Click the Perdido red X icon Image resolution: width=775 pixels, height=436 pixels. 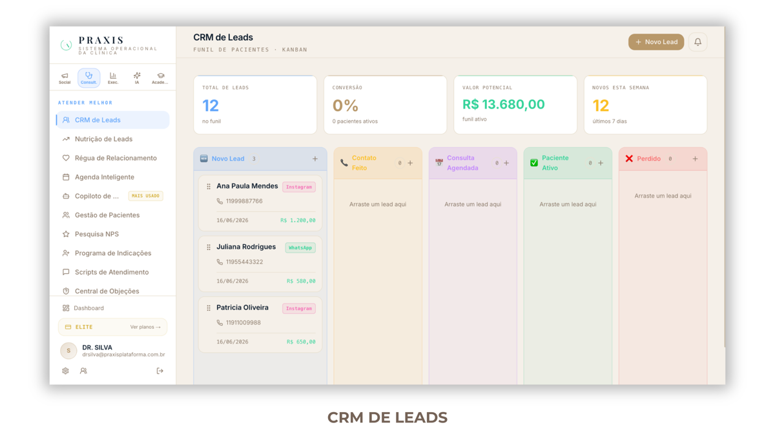tap(629, 158)
